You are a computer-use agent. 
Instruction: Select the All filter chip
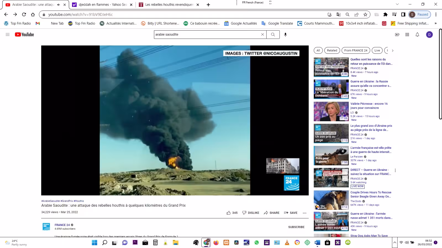click(x=318, y=50)
